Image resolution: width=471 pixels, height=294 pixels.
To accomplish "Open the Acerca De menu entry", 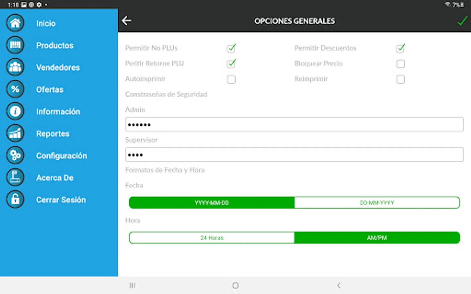I will click(x=55, y=177).
